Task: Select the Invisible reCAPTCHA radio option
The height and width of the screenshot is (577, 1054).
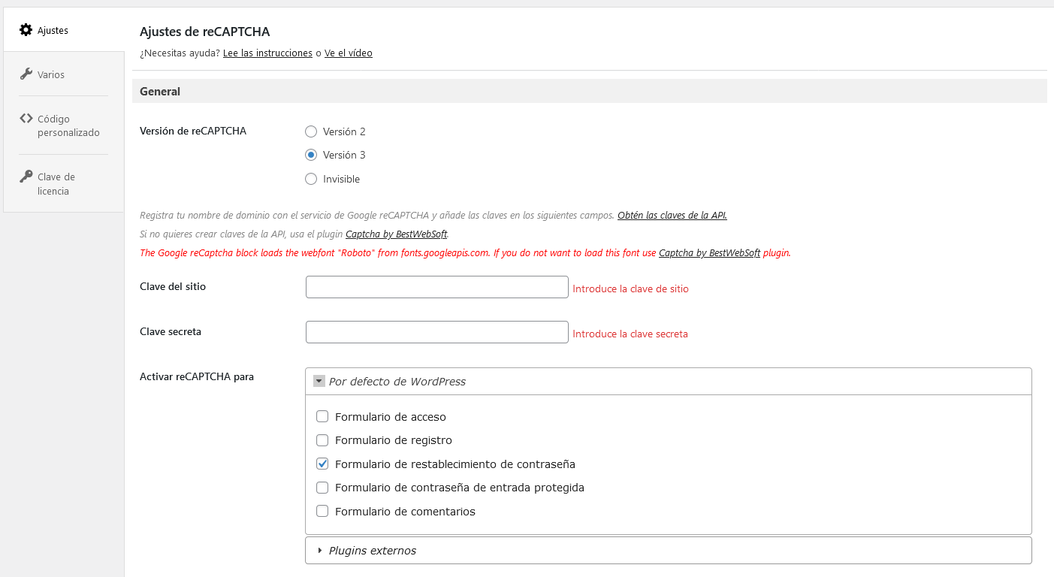Action: coord(311,179)
